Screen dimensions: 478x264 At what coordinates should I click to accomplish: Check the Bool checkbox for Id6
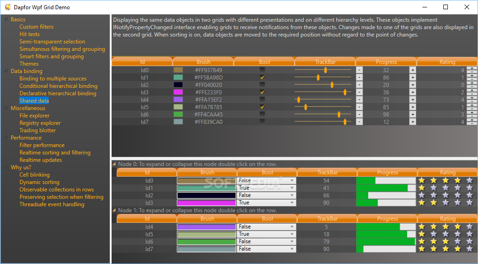(x=262, y=114)
